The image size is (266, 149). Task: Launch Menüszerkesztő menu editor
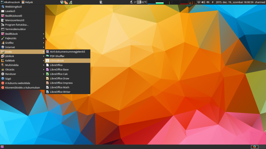pyautogui.click(x=23, y=20)
